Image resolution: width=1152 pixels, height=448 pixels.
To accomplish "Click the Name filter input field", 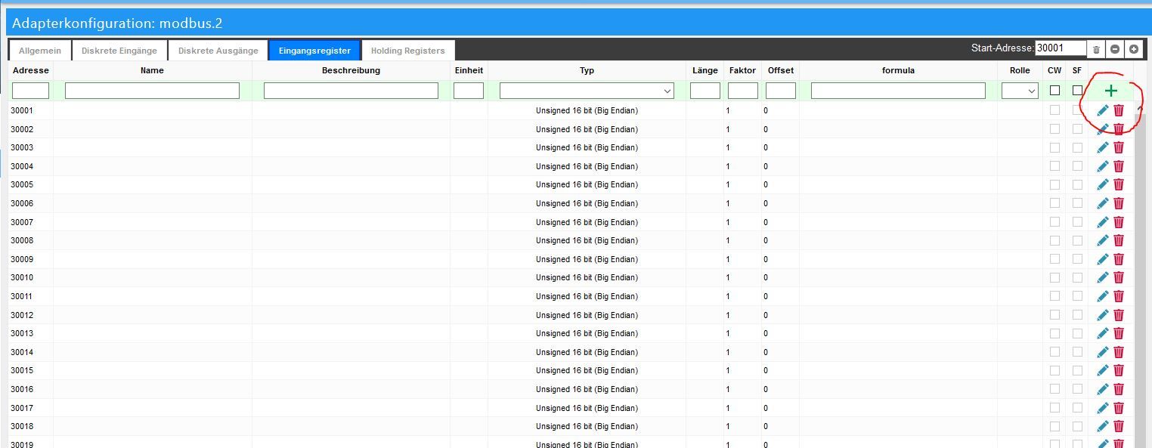I will point(152,91).
